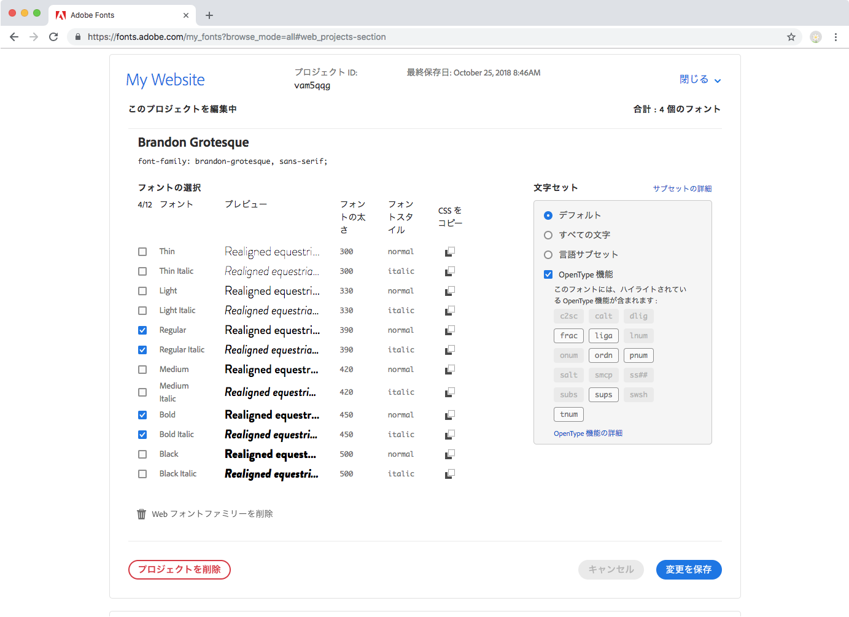Save changes with 変更を保存 button
The height and width of the screenshot is (617, 849).
point(689,570)
